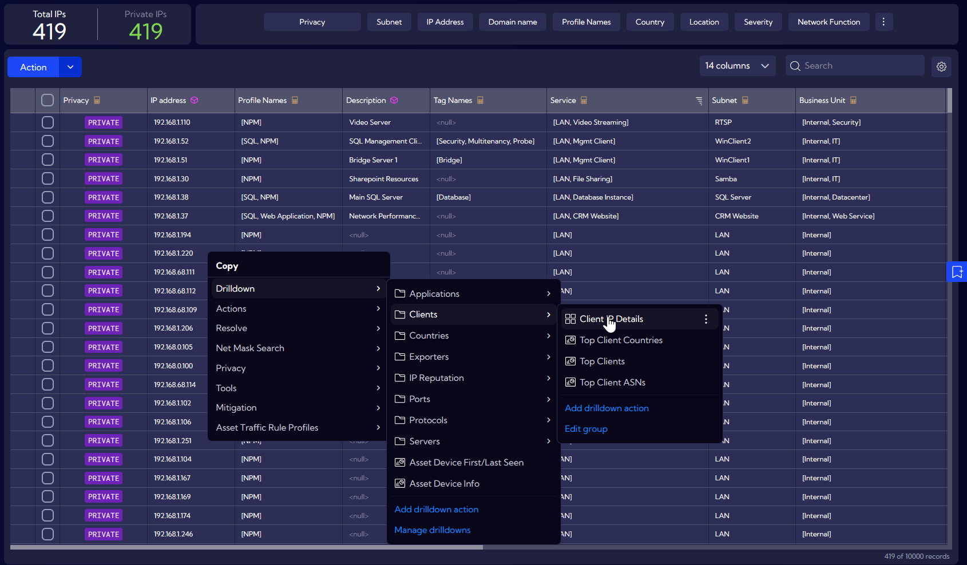Click the filter icon beside Business Unit header
This screenshot has width=967, height=565.
coord(853,101)
